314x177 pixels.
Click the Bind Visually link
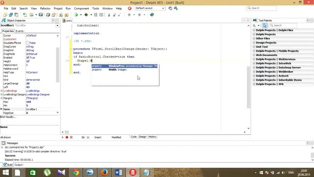coord(8,117)
